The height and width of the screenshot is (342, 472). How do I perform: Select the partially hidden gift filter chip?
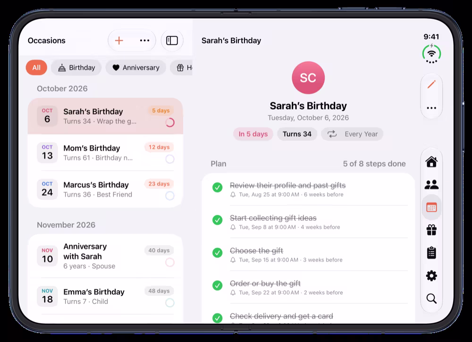(x=182, y=68)
